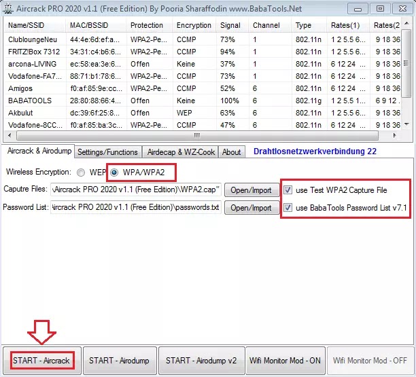Click the START - Airodump button

[119, 360]
